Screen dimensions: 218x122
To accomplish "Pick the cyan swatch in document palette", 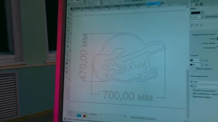I will [79, 115].
